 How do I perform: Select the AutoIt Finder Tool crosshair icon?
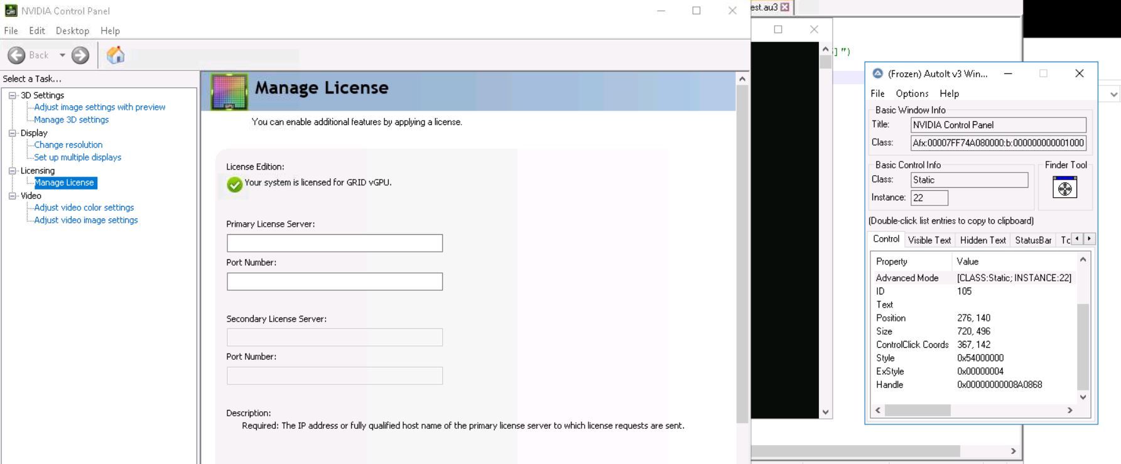[1065, 187]
